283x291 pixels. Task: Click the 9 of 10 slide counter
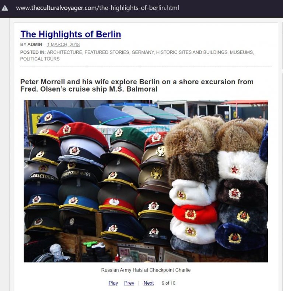(x=168, y=283)
